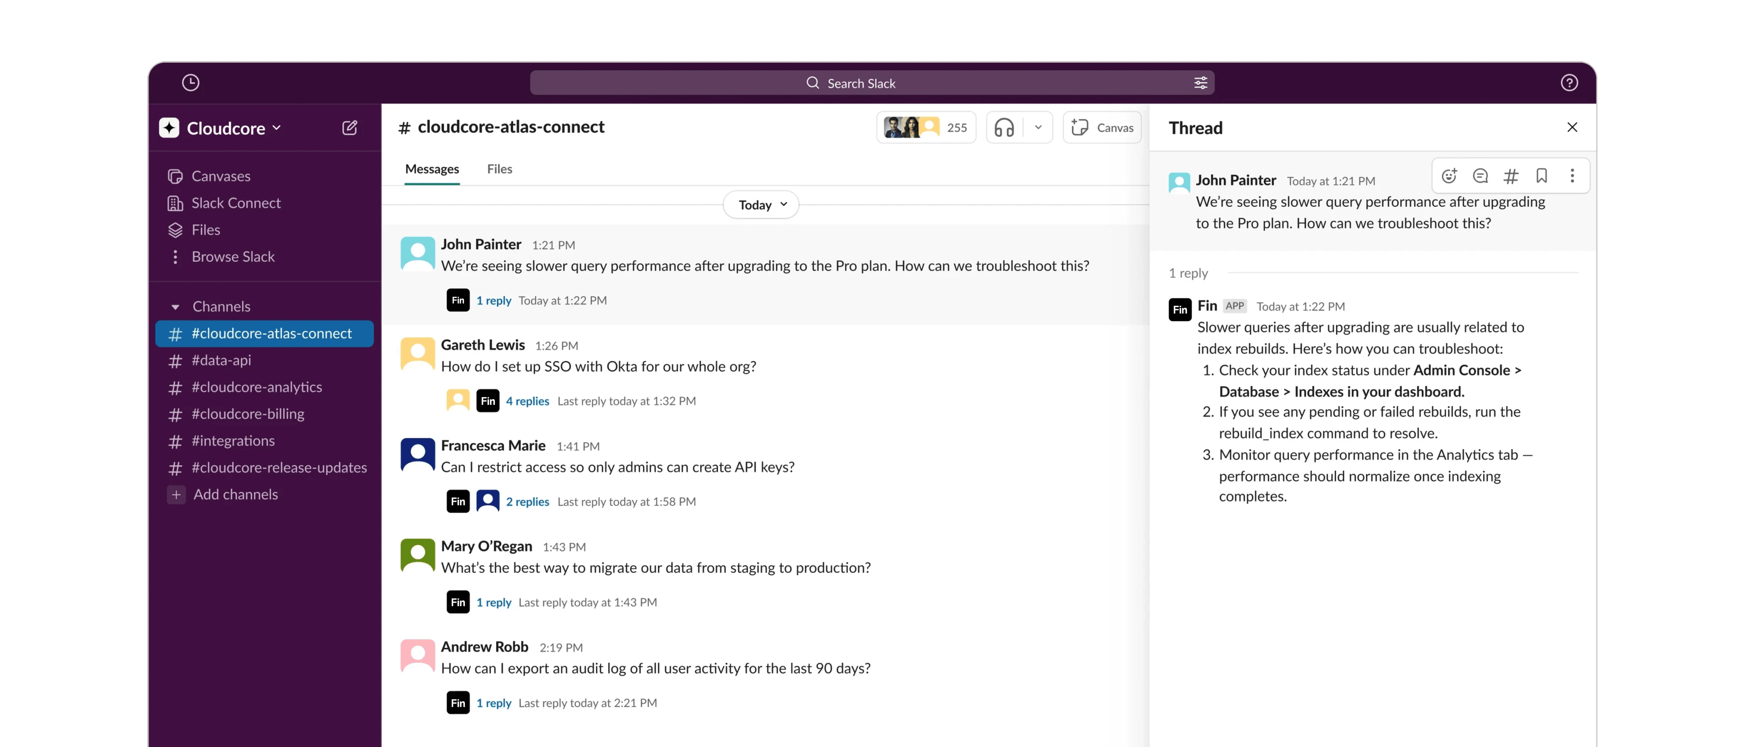Viewport: 1745px width, 747px height.
Task: Click the Search Slack field
Action: (x=872, y=83)
